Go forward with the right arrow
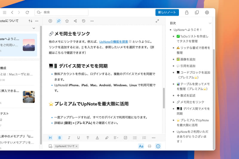The height and width of the screenshot is (159, 239). point(19,13)
